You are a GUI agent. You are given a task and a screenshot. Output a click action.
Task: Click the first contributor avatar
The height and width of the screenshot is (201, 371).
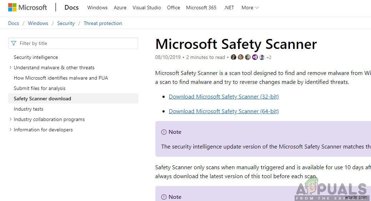coord(234,57)
